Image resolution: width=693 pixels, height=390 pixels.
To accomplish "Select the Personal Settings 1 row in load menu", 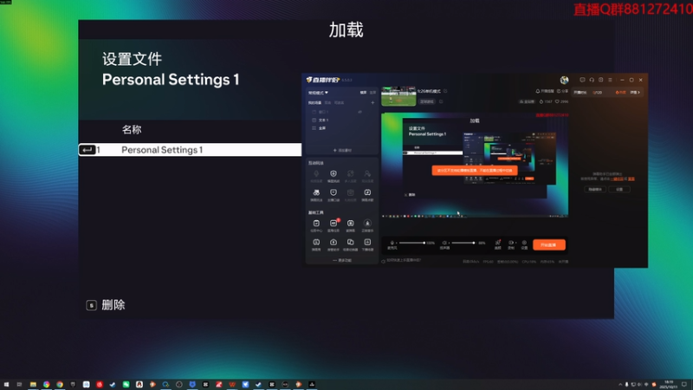I will (190, 150).
